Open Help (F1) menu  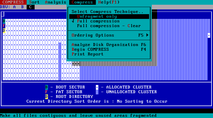109,2
